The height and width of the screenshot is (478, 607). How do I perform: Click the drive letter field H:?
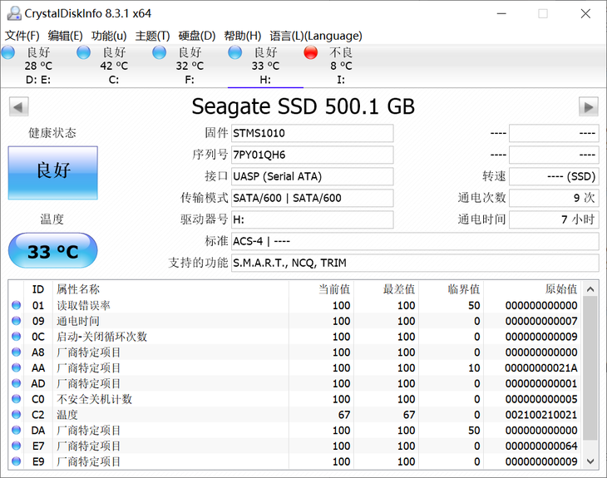pos(312,219)
